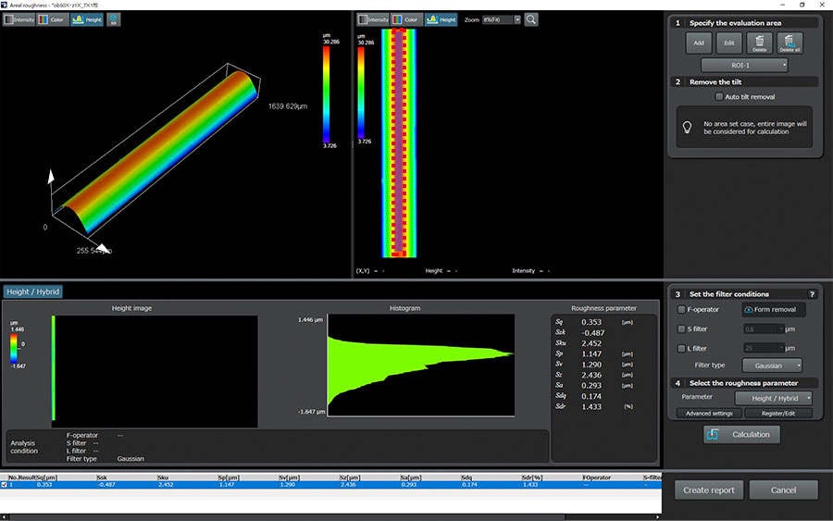The width and height of the screenshot is (833, 521).
Task: Click the Create report button
Action: pos(709,490)
